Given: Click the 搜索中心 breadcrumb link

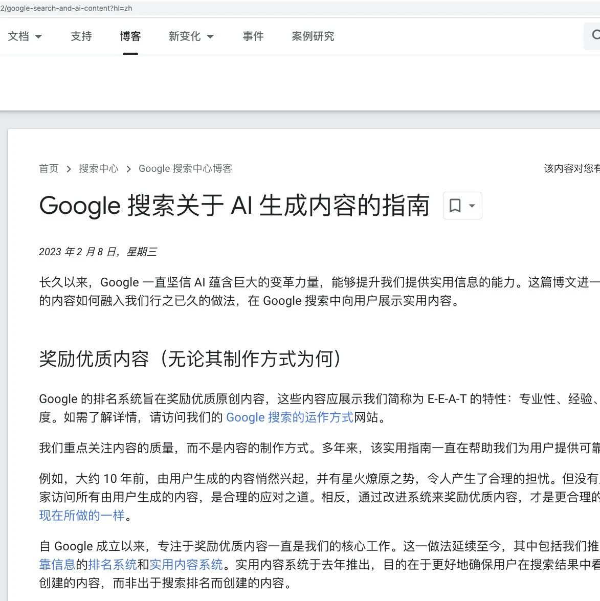Looking at the screenshot, I should click(x=99, y=169).
